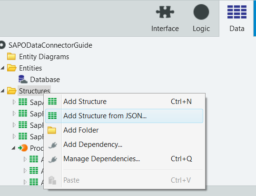Click the orange Proc dependency icon

point(23,148)
